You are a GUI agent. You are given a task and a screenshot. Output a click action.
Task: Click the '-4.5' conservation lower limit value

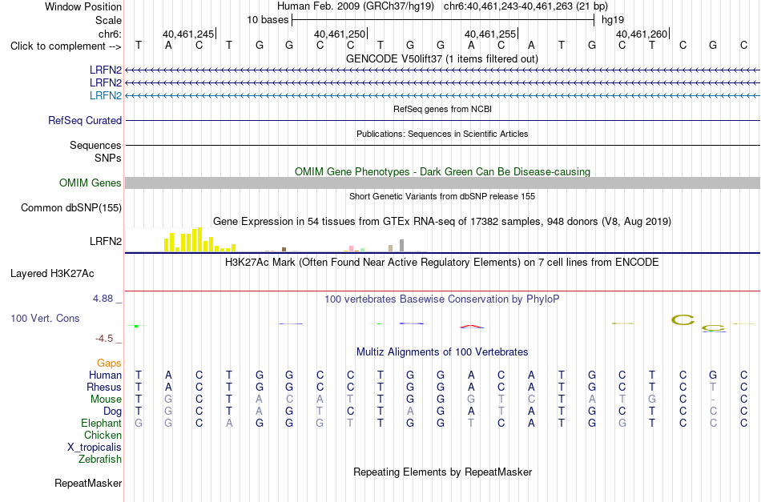coord(104,339)
